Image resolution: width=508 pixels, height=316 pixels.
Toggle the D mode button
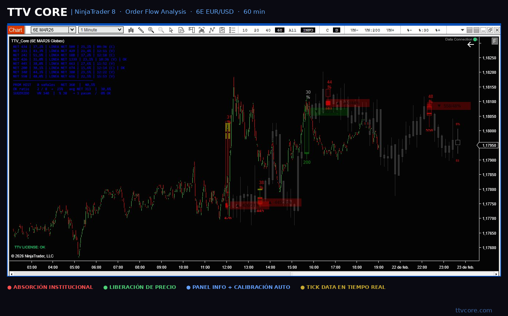pyautogui.click(x=337, y=30)
